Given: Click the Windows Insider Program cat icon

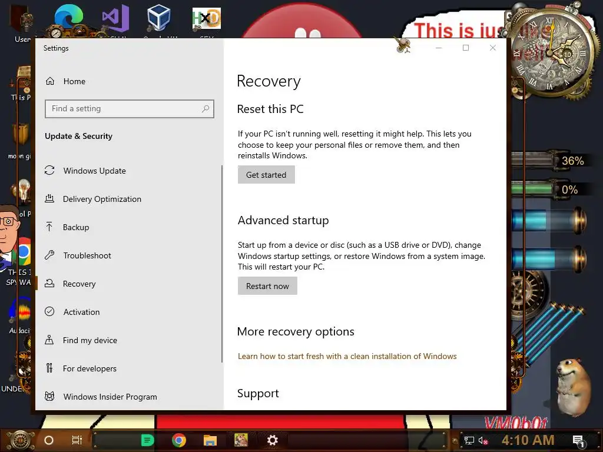Looking at the screenshot, I should [49, 396].
